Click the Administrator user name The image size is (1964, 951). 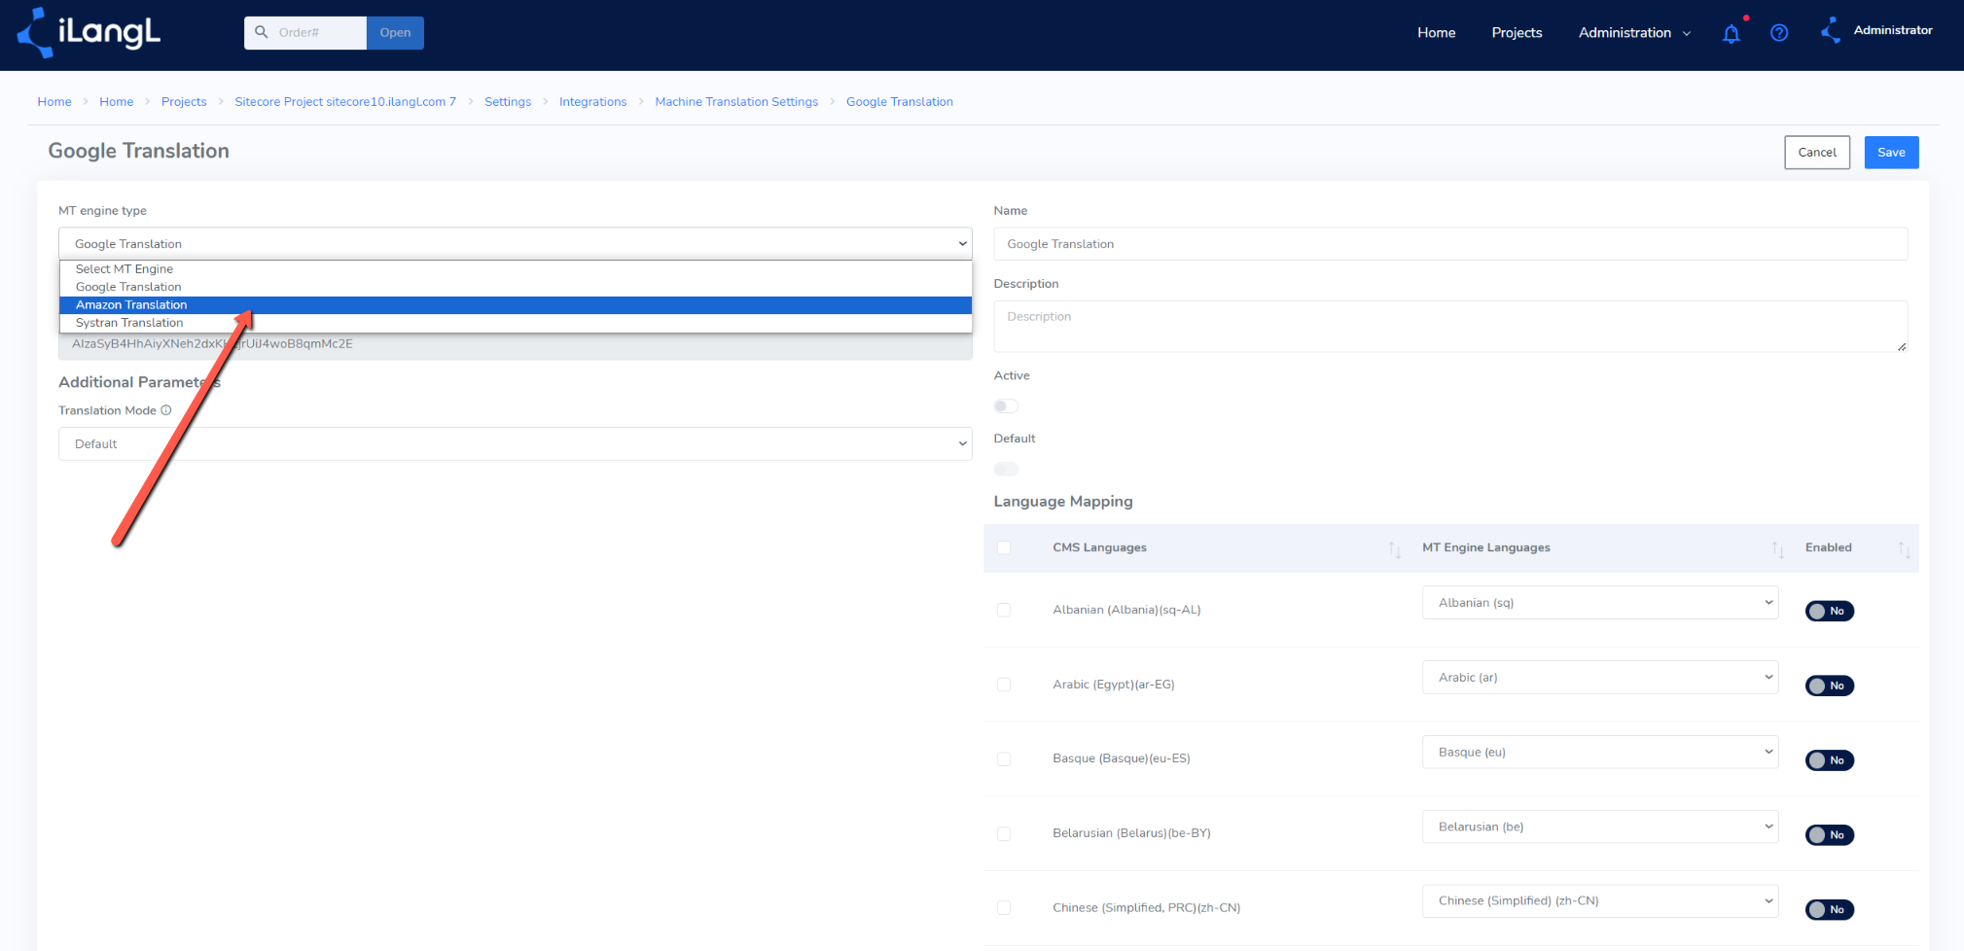(1893, 30)
